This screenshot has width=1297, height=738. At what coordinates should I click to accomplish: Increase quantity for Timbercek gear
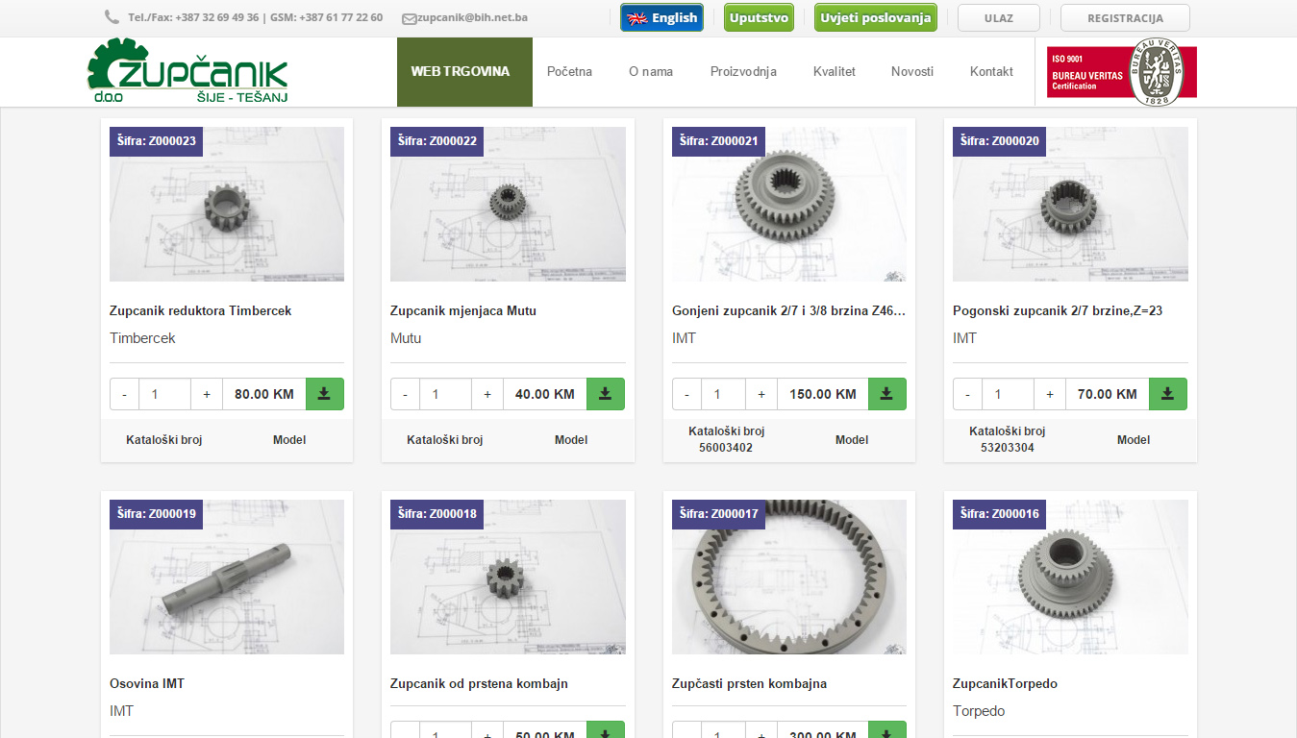[x=207, y=394]
